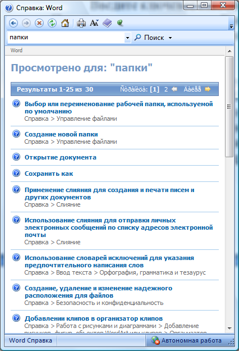Screen dimensions: 239x351
Task: Click help icon beside "Создание, удаление и изменение"
Action: click(x=16, y=288)
